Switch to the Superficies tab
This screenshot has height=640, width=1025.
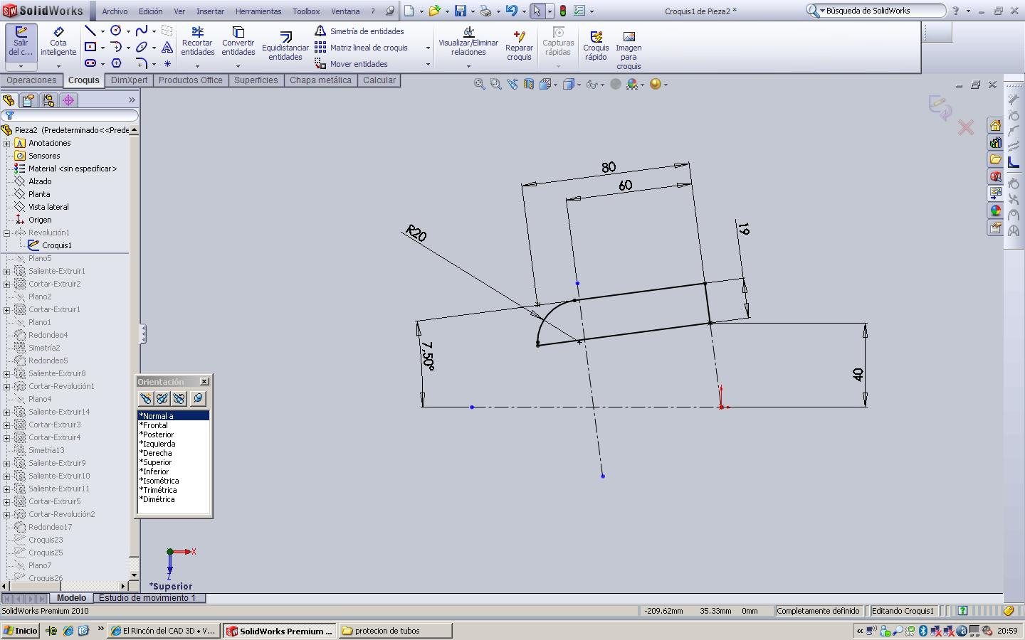click(256, 80)
